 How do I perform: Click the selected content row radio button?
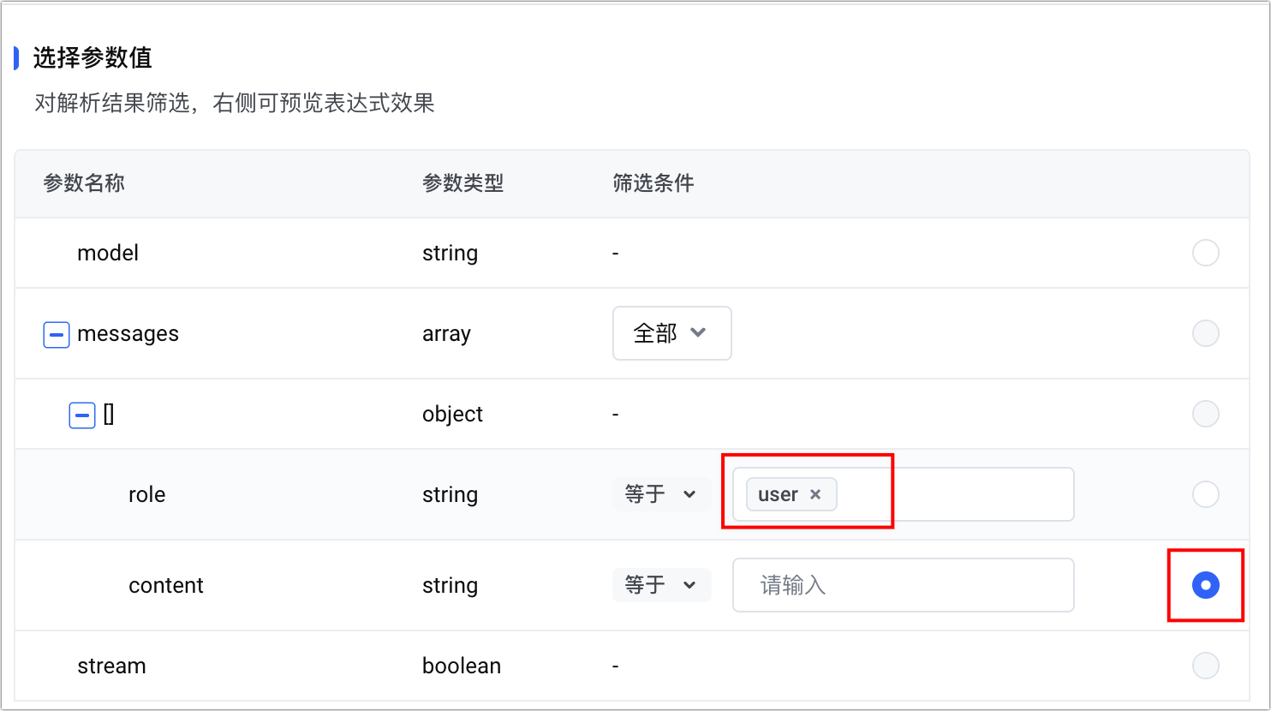click(x=1205, y=585)
